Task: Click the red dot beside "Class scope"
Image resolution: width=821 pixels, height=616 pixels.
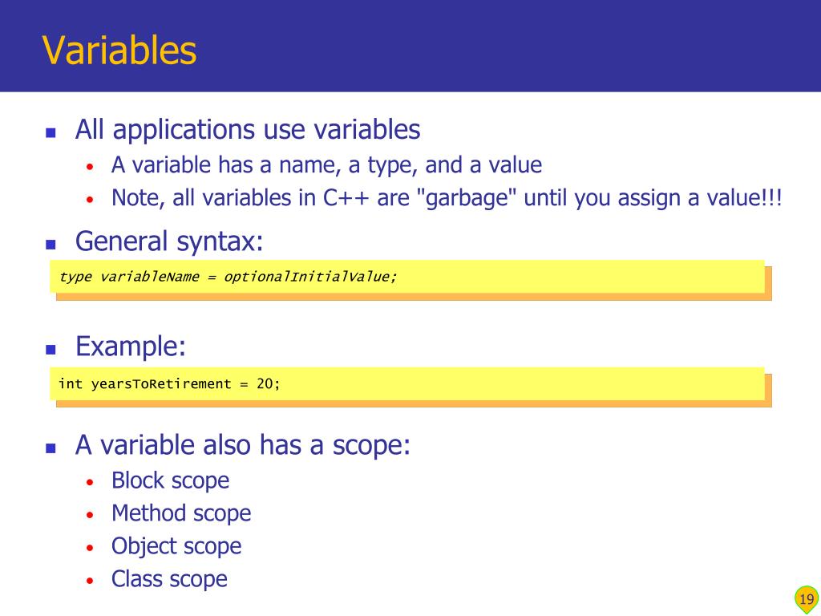Action: point(91,581)
